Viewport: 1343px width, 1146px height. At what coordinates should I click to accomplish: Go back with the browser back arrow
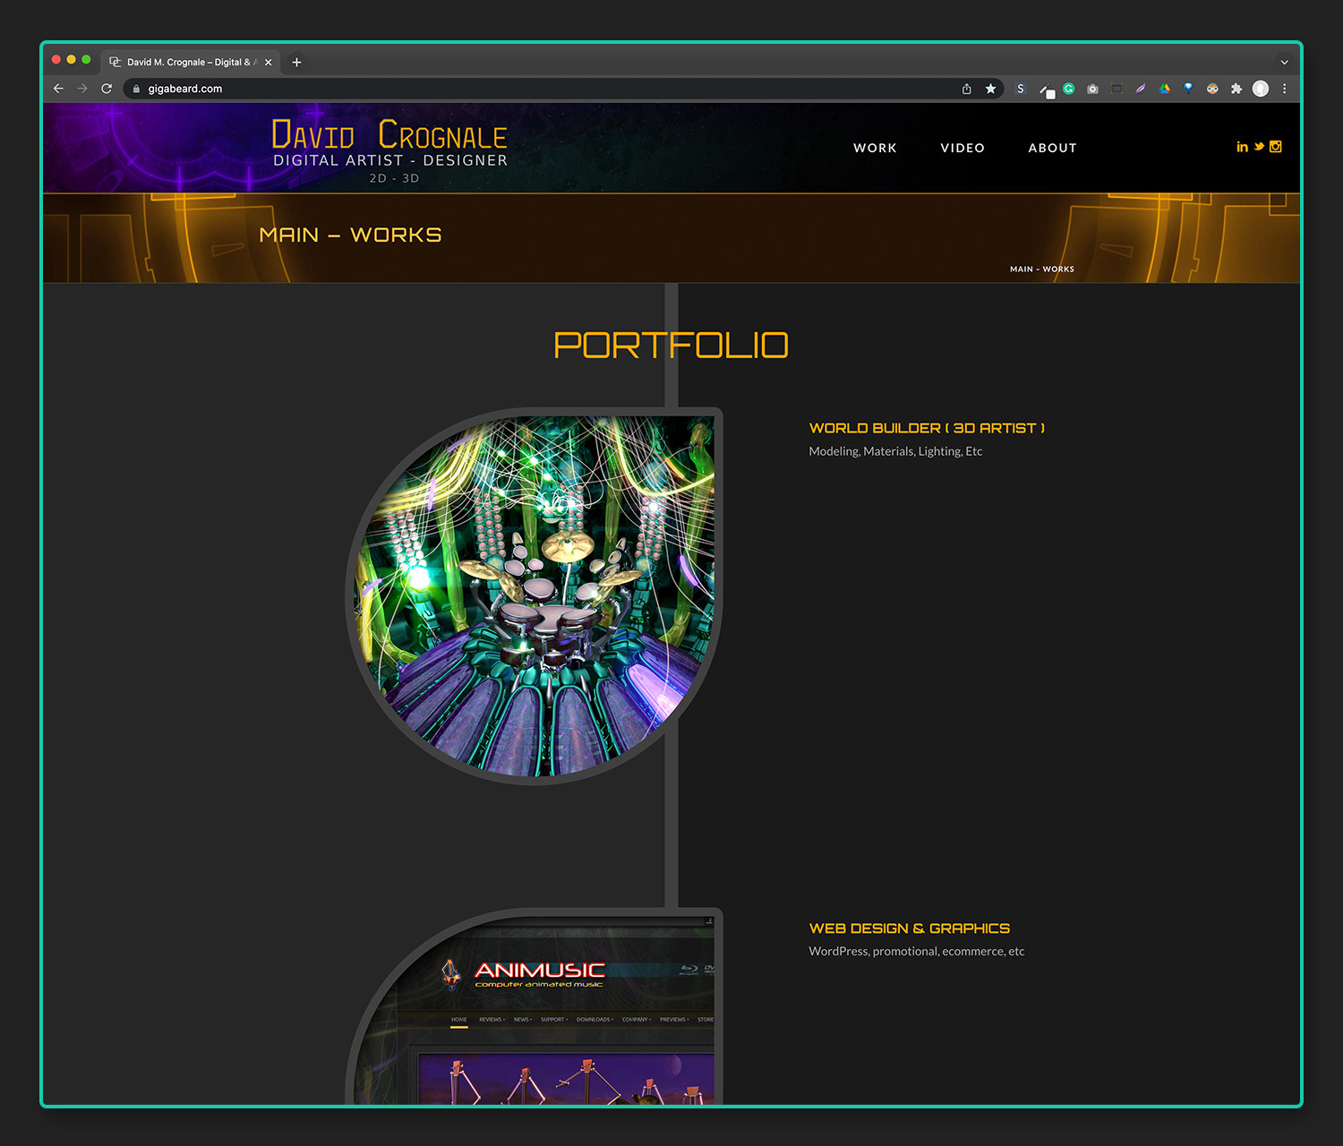click(x=58, y=89)
